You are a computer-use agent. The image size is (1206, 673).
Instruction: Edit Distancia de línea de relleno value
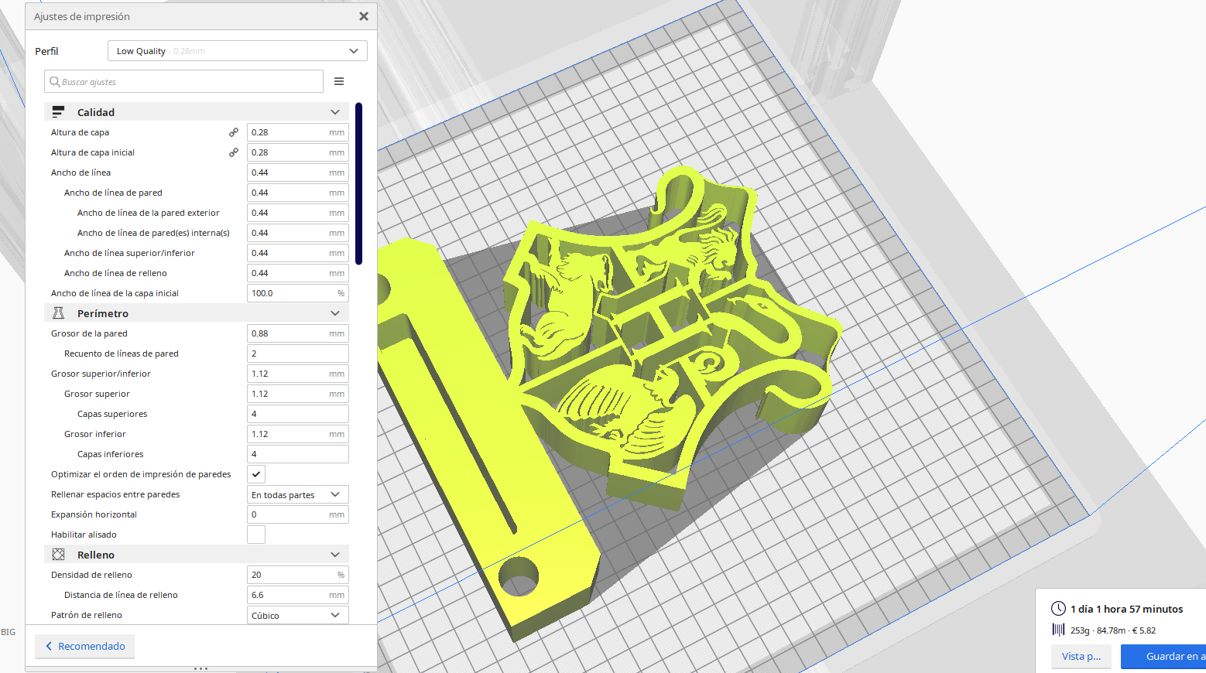click(298, 595)
